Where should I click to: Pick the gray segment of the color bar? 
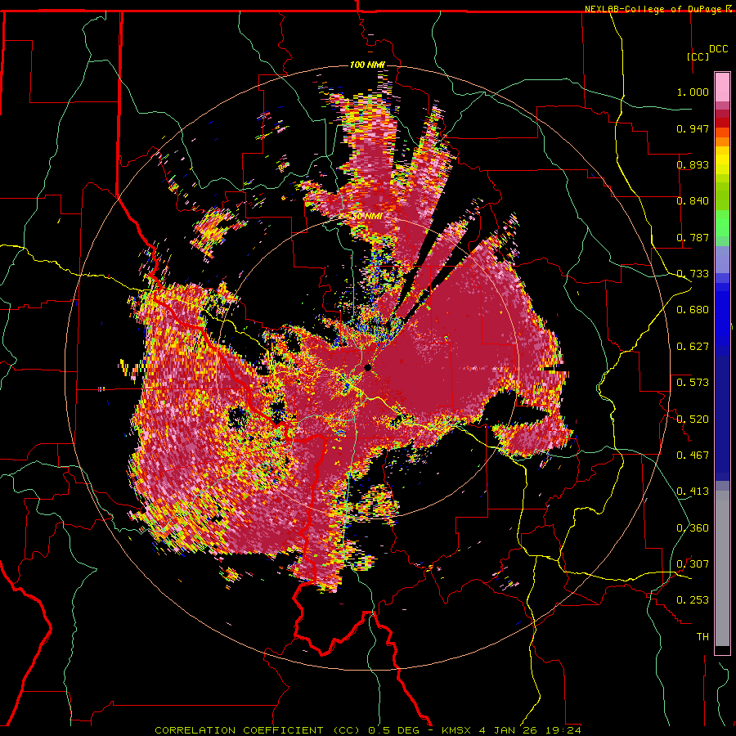click(x=722, y=568)
